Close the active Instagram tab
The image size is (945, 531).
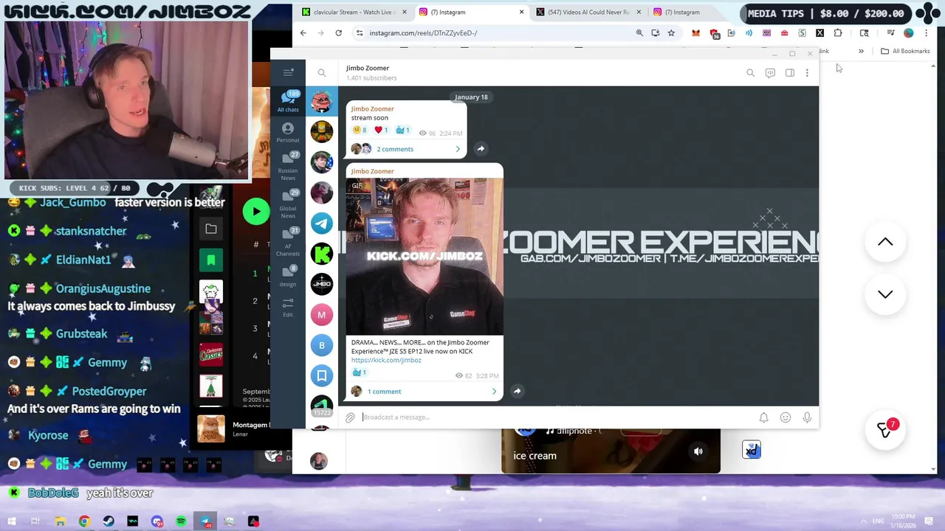(521, 12)
